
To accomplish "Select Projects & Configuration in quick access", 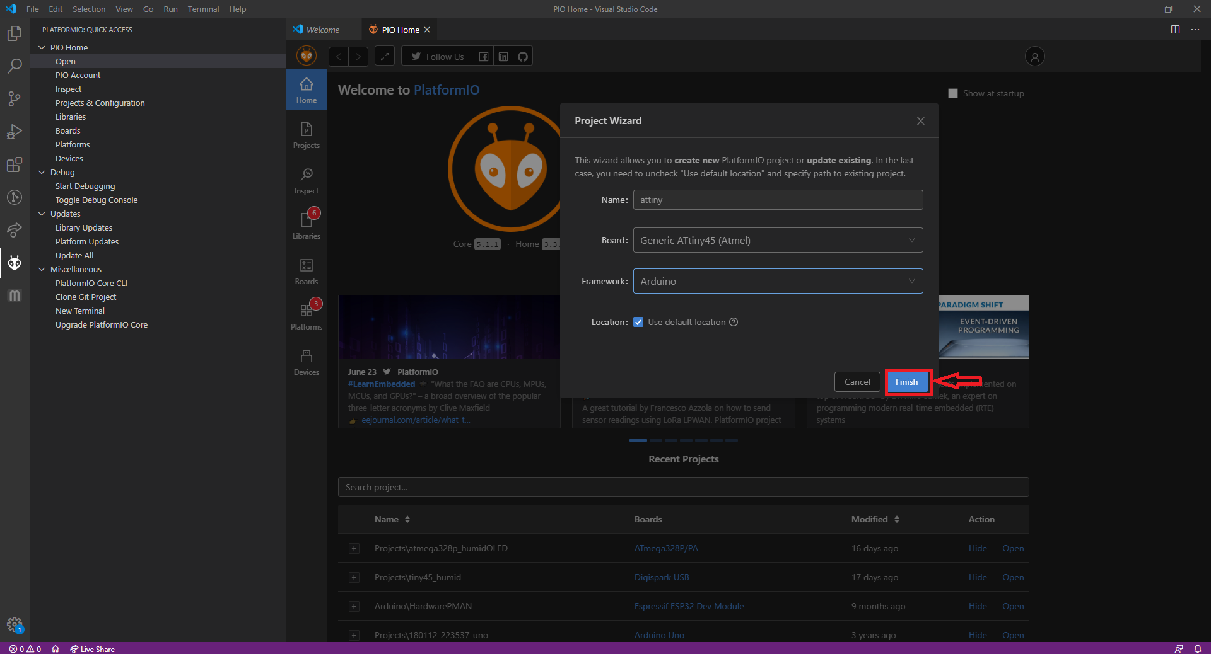I will 100,103.
